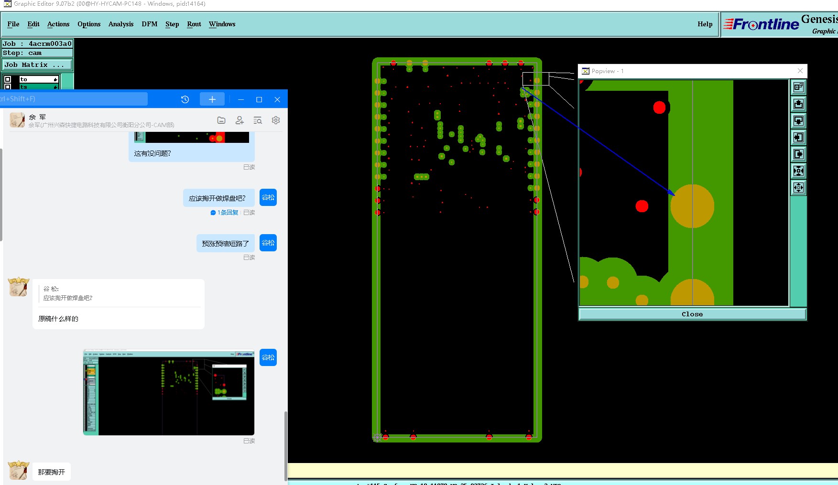Open the Edit menu
The width and height of the screenshot is (838, 485).
pyautogui.click(x=33, y=24)
